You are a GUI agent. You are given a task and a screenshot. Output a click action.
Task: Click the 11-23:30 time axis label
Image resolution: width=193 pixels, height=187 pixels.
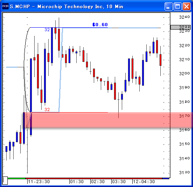click(39, 182)
